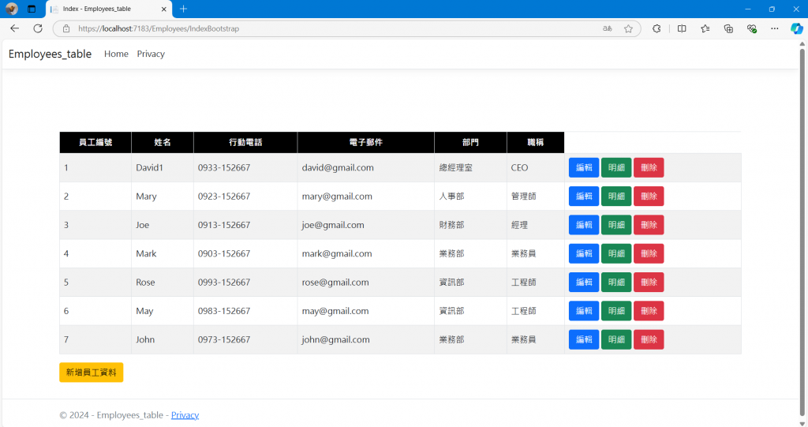
Task: Open browser Extensions puzzle icon
Action: (656, 28)
